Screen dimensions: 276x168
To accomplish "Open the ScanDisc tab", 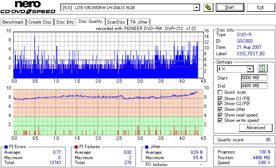I will [x=116, y=22].
